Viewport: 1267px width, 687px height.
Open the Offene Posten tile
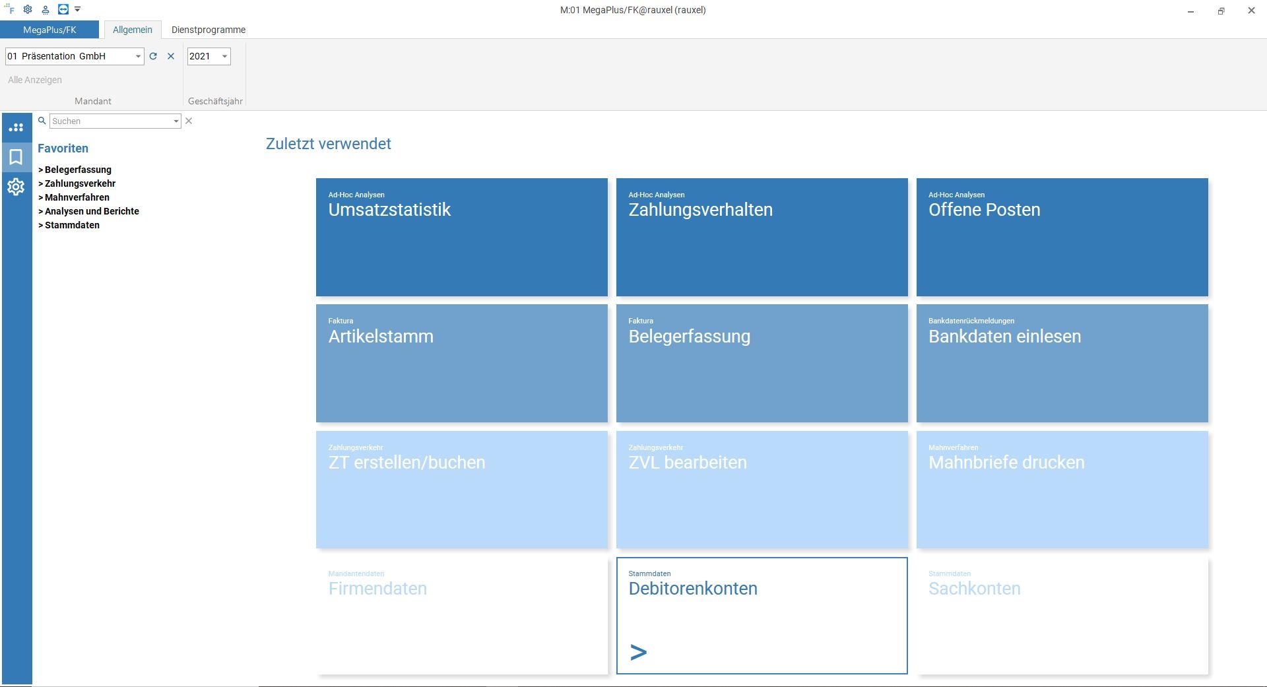pyautogui.click(x=1062, y=237)
